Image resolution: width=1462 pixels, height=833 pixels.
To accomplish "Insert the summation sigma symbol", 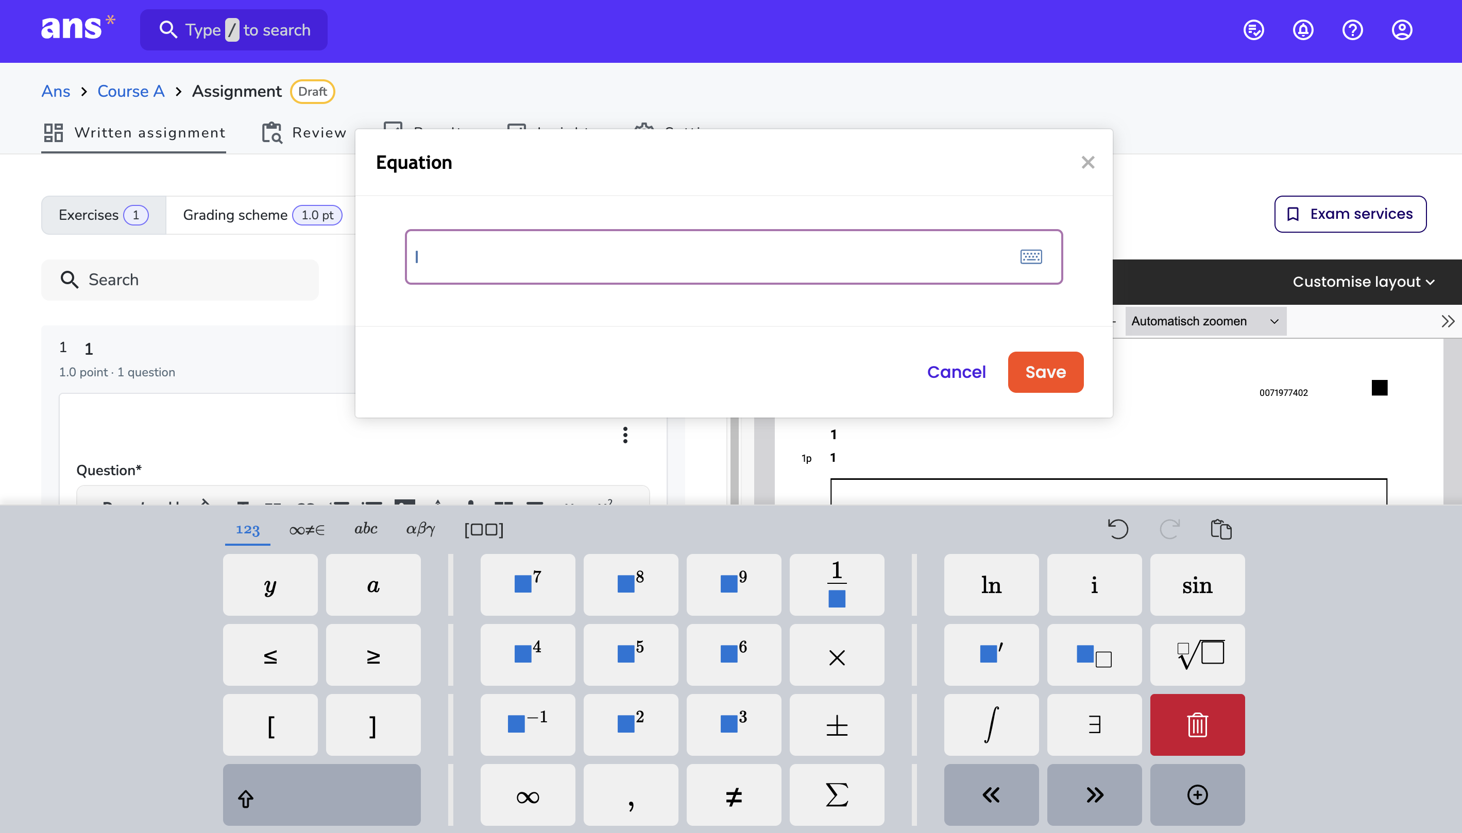I will (837, 795).
